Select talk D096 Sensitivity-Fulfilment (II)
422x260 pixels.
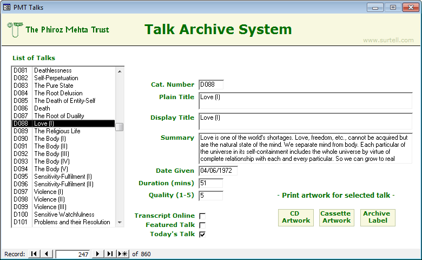pos(63,184)
